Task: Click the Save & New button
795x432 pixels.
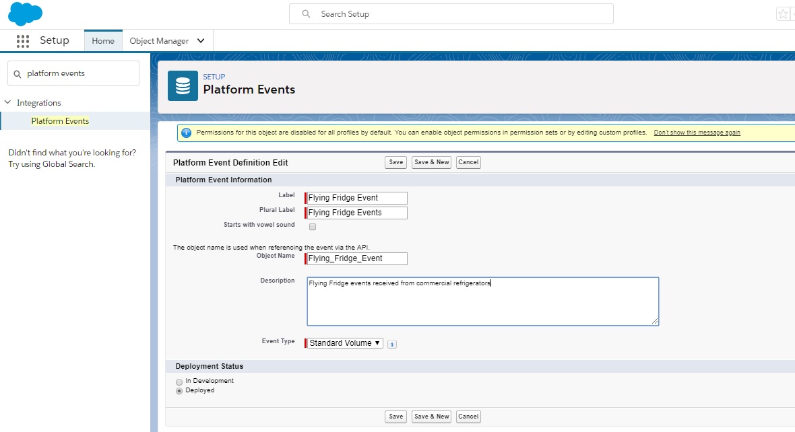Action: point(431,162)
